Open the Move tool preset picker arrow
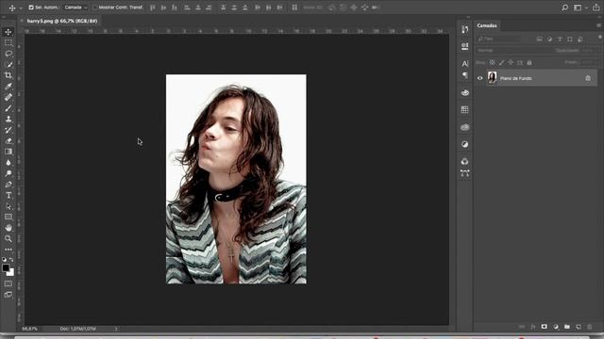 click(21, 8)
